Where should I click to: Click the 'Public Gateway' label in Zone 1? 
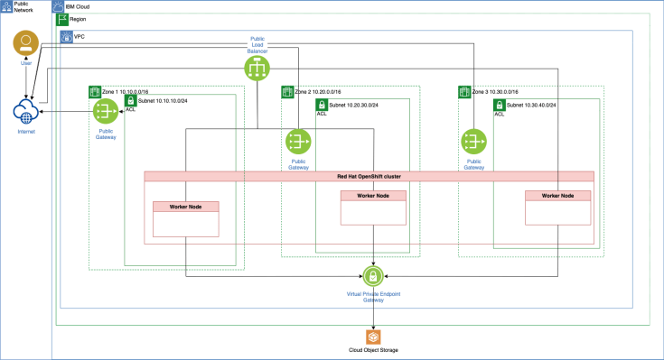point(106,134)
